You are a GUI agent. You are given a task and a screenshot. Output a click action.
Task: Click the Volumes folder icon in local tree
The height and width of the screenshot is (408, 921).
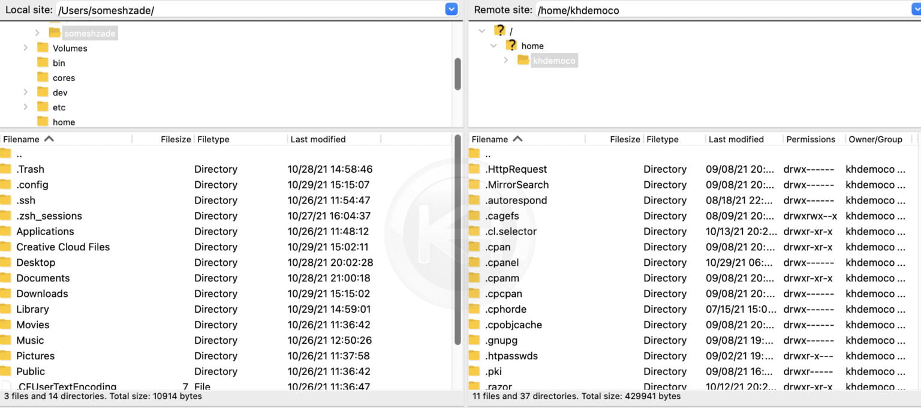pos(43,48)
